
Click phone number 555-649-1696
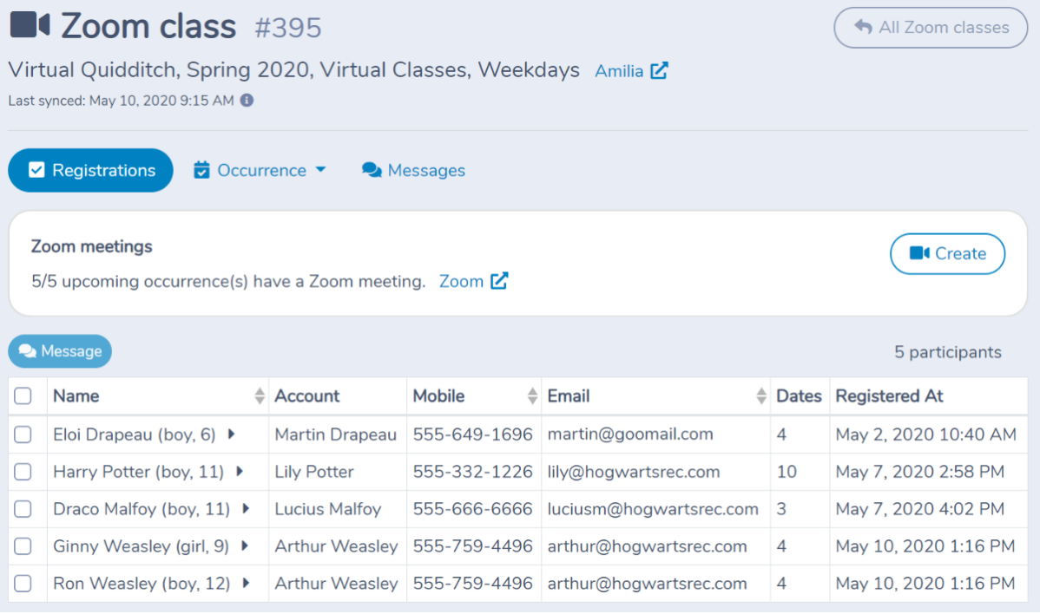(x=472, y=434)
